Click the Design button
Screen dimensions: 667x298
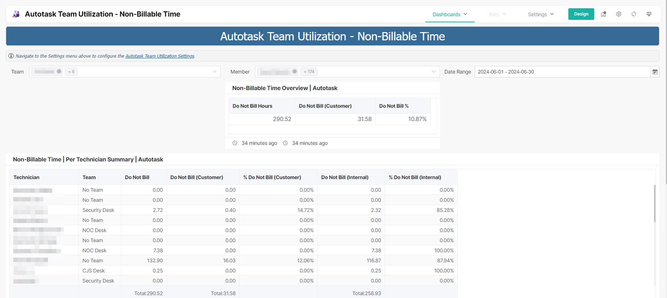point(581,14)
